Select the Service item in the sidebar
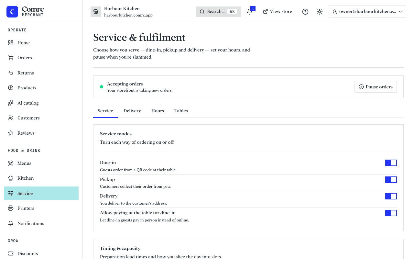414x259 pixels. point(41,193)
